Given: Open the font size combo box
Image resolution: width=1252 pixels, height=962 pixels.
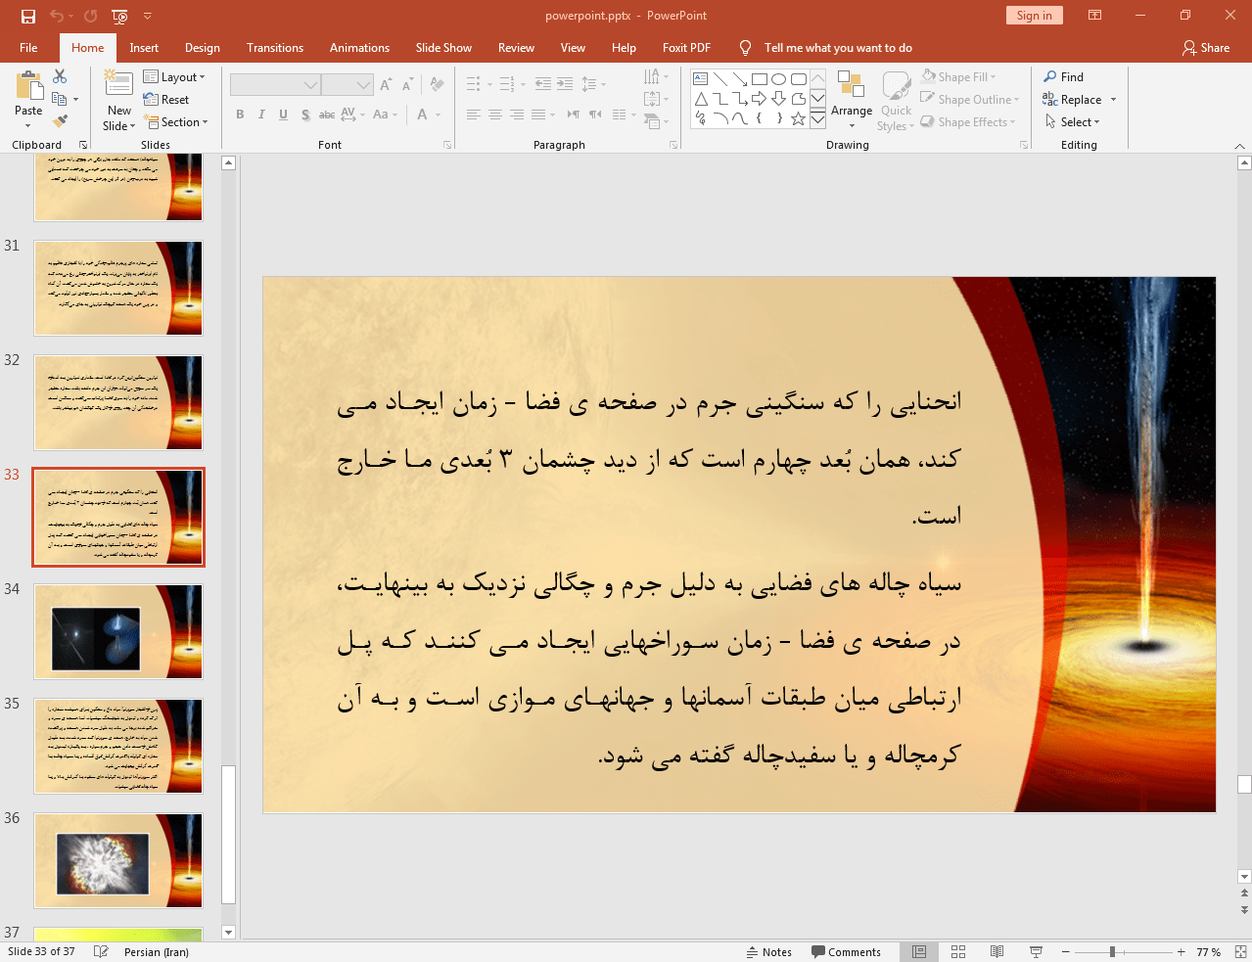Looking at the screenshot, I should (x=348, y=85).
